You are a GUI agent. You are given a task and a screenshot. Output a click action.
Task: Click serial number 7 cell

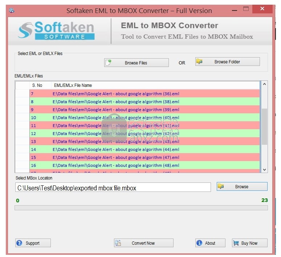[41, 94]
